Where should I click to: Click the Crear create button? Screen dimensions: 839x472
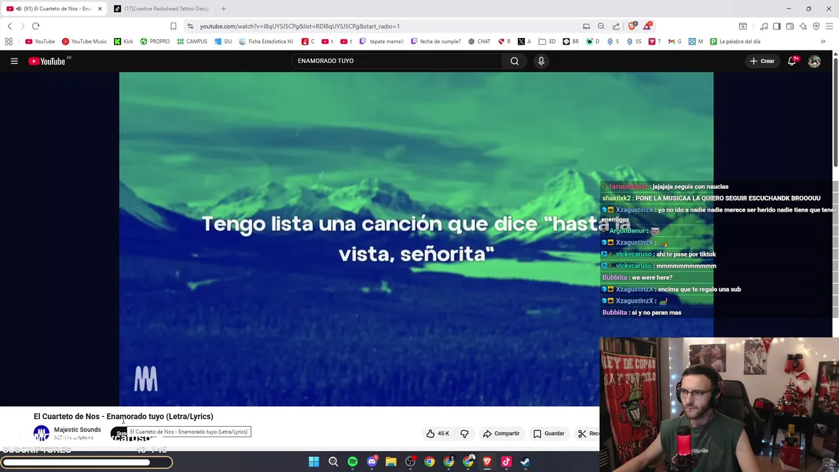coord(762,61)
